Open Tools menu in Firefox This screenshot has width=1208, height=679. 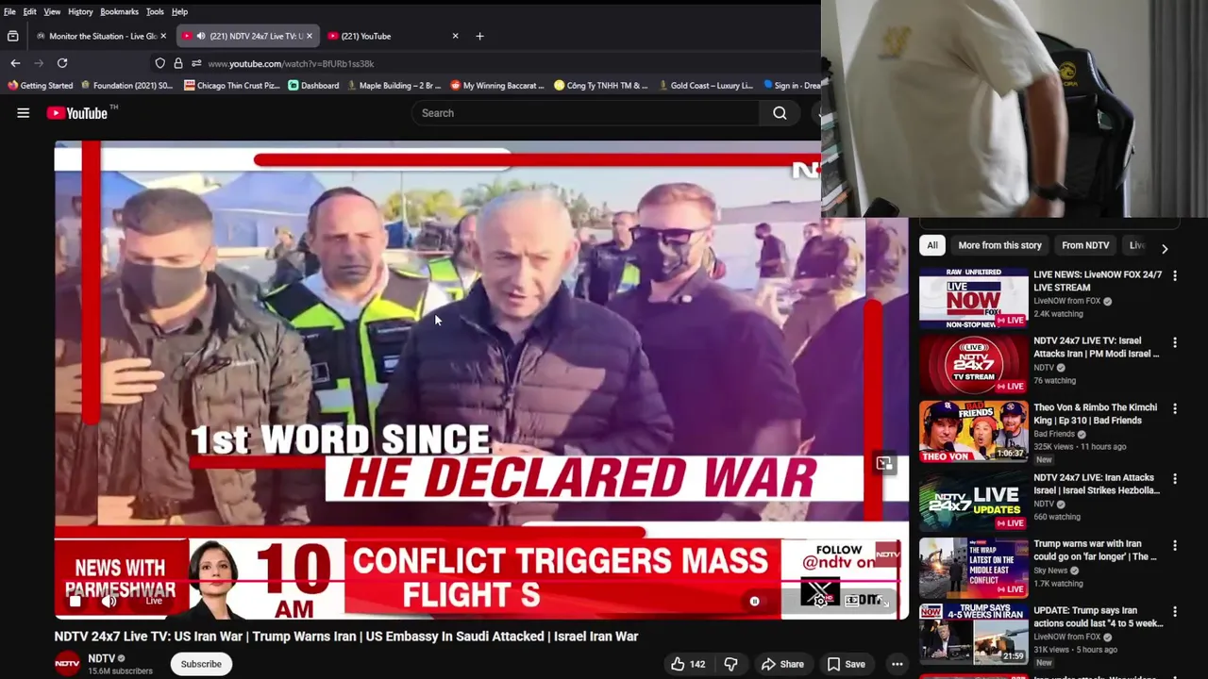click(155, 11)
